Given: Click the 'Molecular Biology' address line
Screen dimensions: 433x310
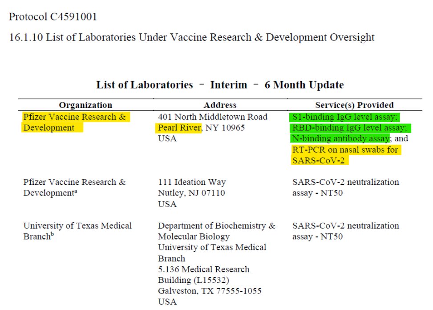Looking at the screenshot, I should (194, 237).
